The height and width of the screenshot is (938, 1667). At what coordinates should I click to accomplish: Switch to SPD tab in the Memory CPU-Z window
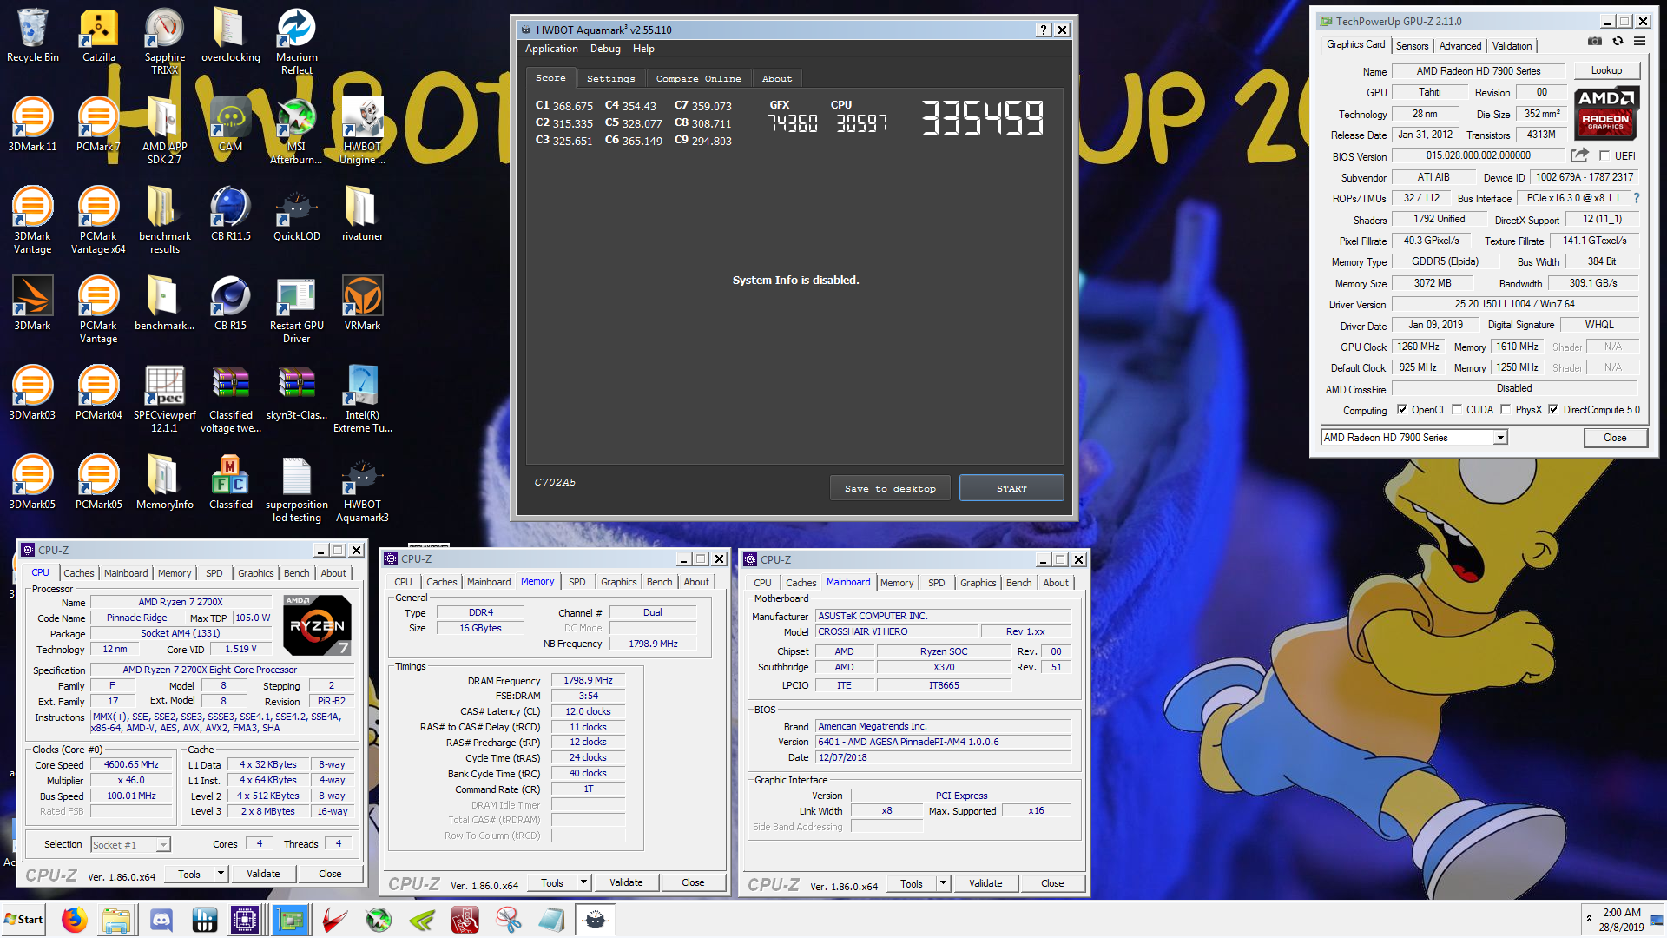[577, 582]
